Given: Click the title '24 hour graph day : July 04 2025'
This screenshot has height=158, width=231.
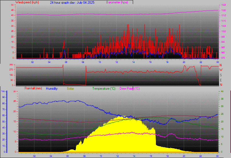Looking at the screenshot, I should tap(72, 3).
